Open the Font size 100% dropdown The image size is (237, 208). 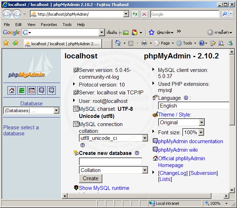(193, 132)
